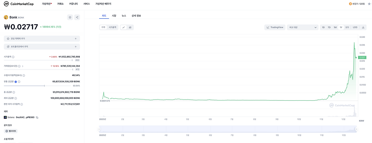Click the plus icon on 포트폴리오에서 추적
Screen dimensions: 372x143
76,47
